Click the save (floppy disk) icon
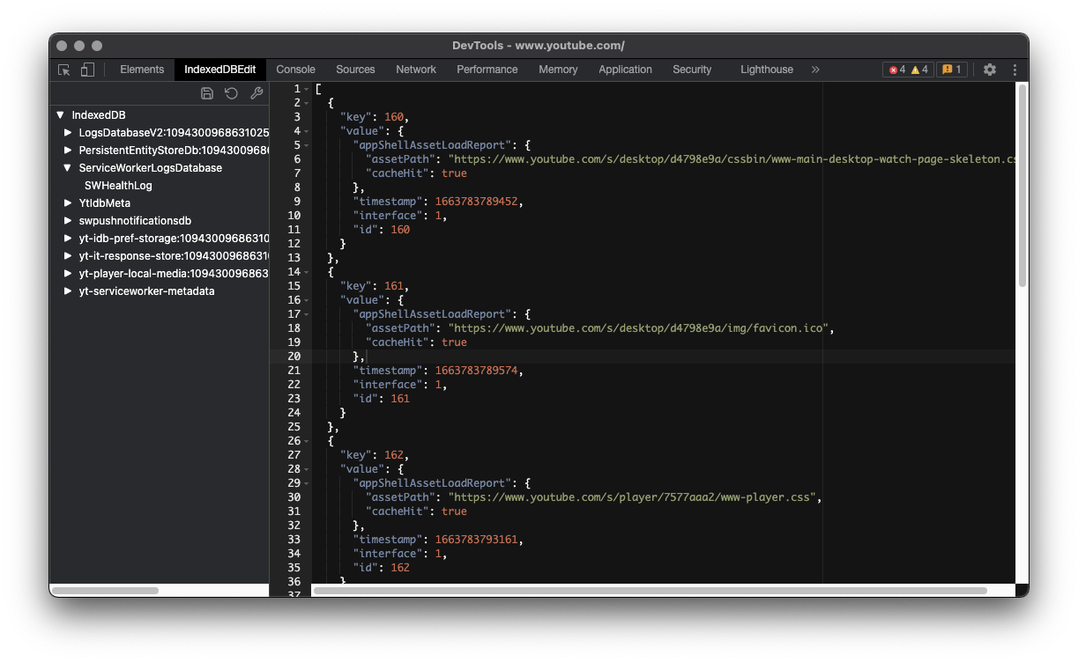 [x=207, y=93]
